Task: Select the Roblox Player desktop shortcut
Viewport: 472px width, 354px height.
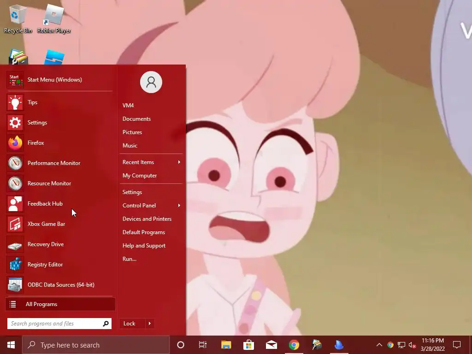Action: click(x=54, y=18)
